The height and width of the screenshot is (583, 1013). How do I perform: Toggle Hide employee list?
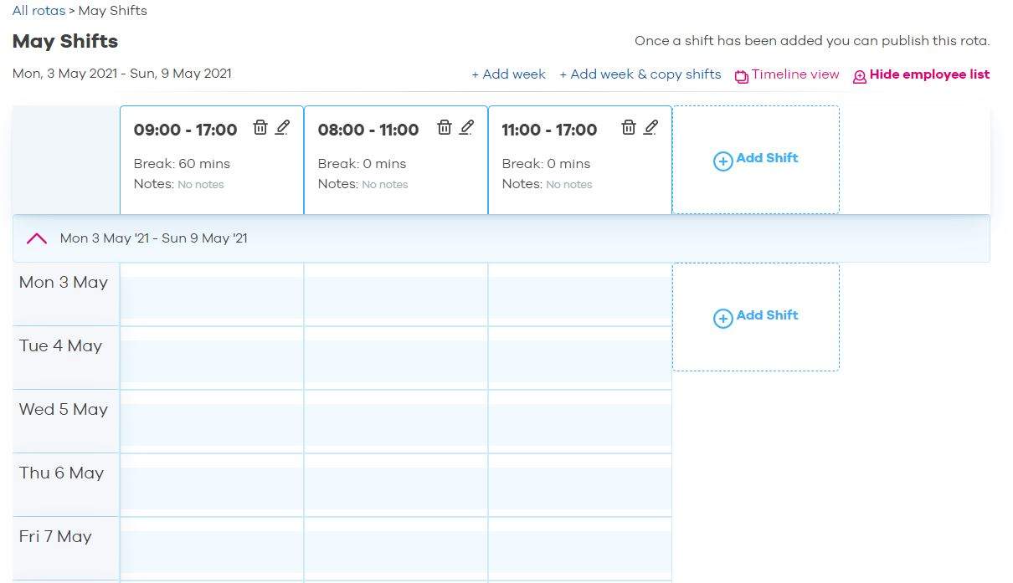click(929, 74)
